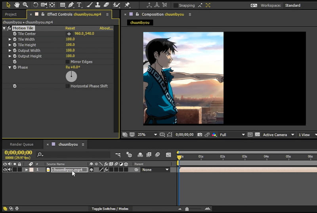The image size is (317, 213).
Task: Select the Selection arrow tool
Action: pyautogui.click(x=8, y=5)
